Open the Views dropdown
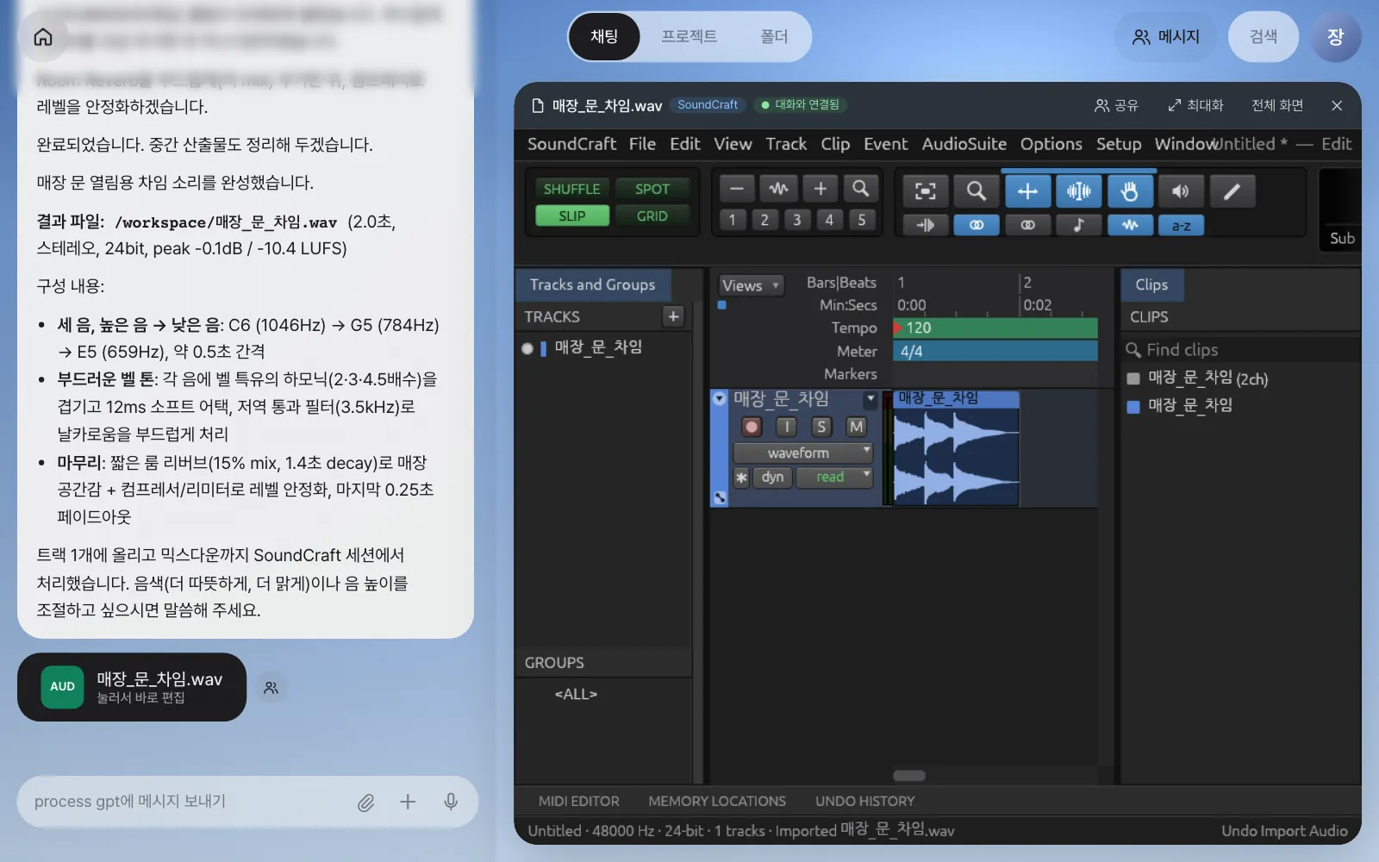This screenshot has width=1379, height=862. pyautogui.click(x=751, y=285)
